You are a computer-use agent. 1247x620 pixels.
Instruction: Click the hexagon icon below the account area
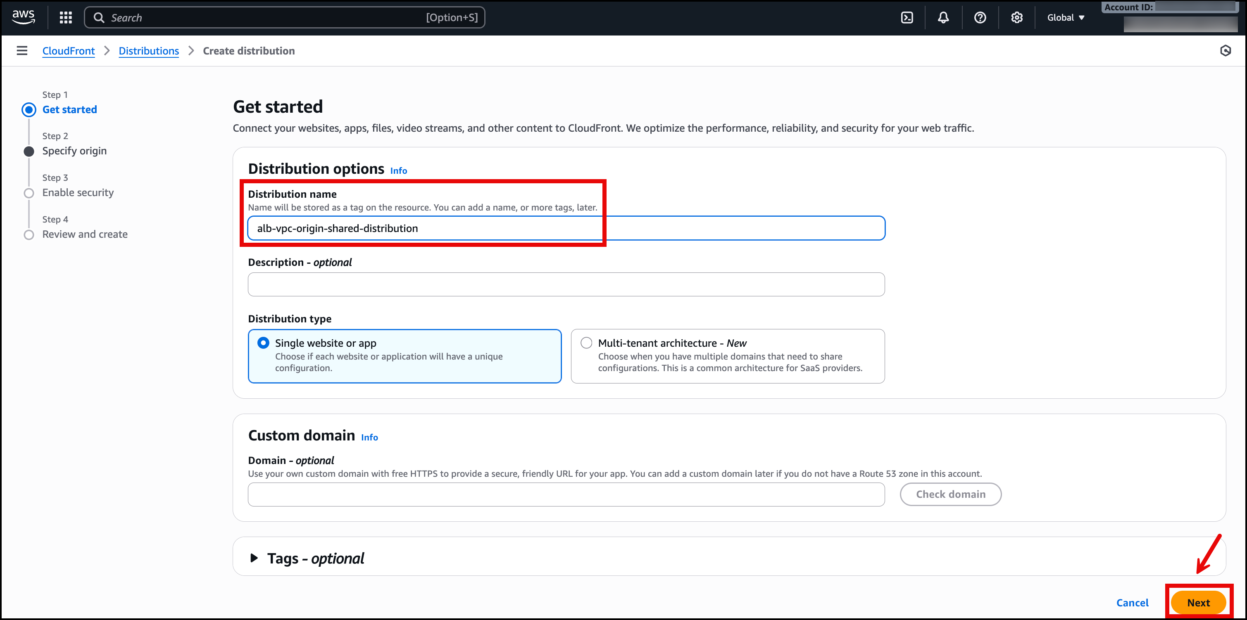click(1225, 51)
